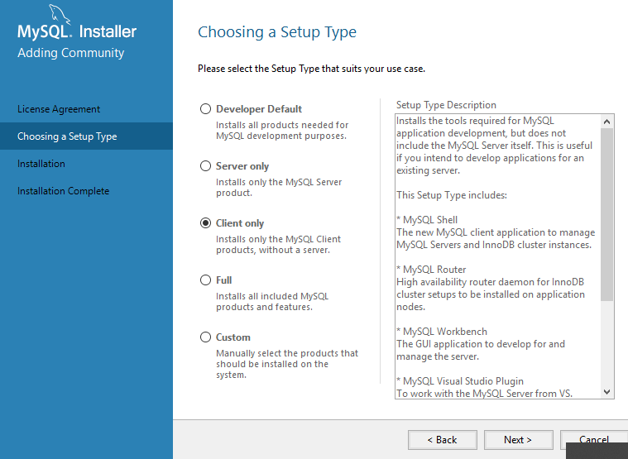628x459 pixels.
Task: Click the 'Full' label text
Action: 224,280
